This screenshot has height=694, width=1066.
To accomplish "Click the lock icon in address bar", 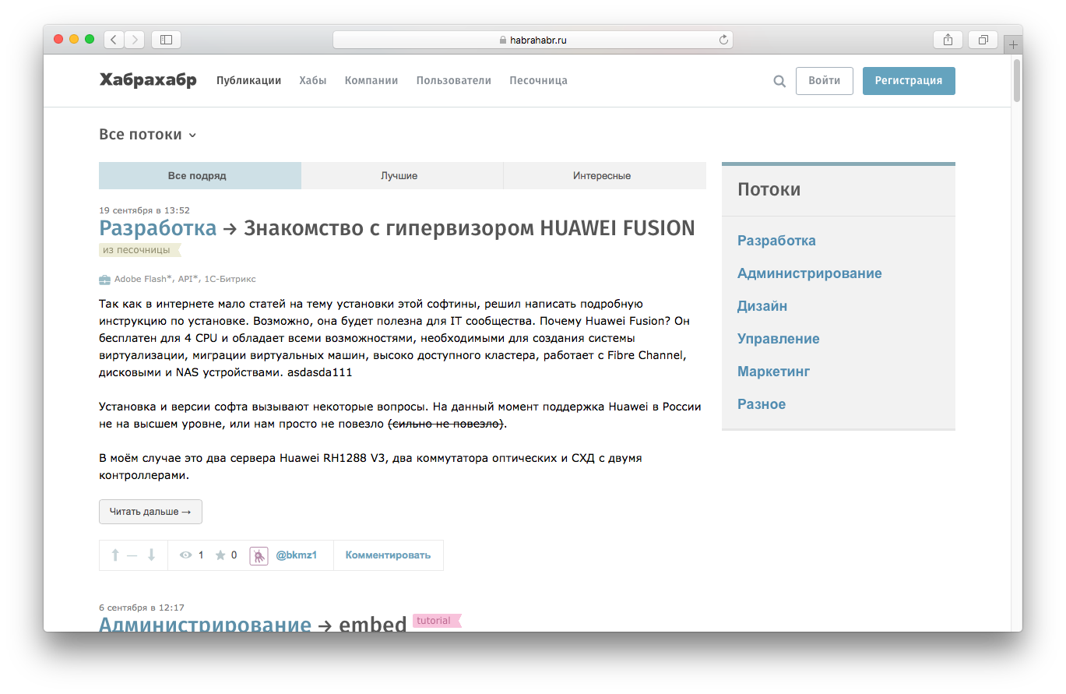I will click(503, 40).
